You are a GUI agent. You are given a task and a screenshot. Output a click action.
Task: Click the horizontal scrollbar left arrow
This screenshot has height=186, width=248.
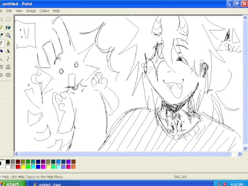[x=17, y=154]
